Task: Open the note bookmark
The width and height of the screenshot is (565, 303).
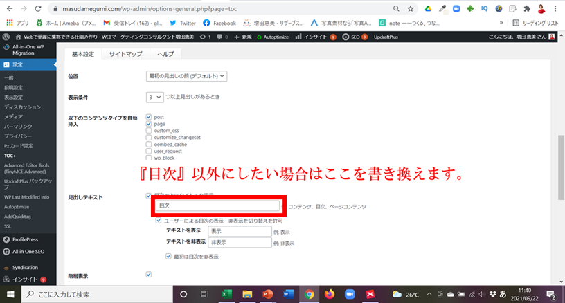Action: (409, 23)
